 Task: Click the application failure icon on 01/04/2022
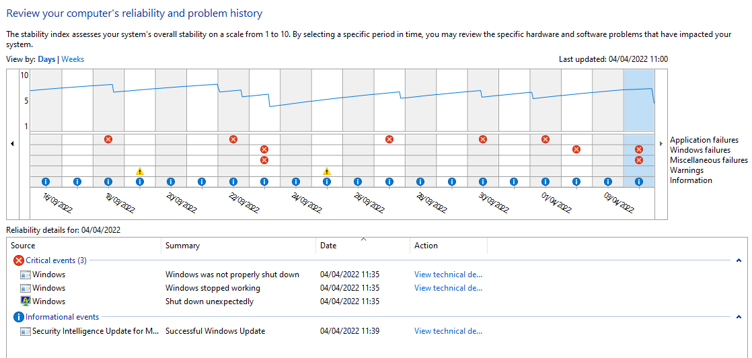[546, 139]
